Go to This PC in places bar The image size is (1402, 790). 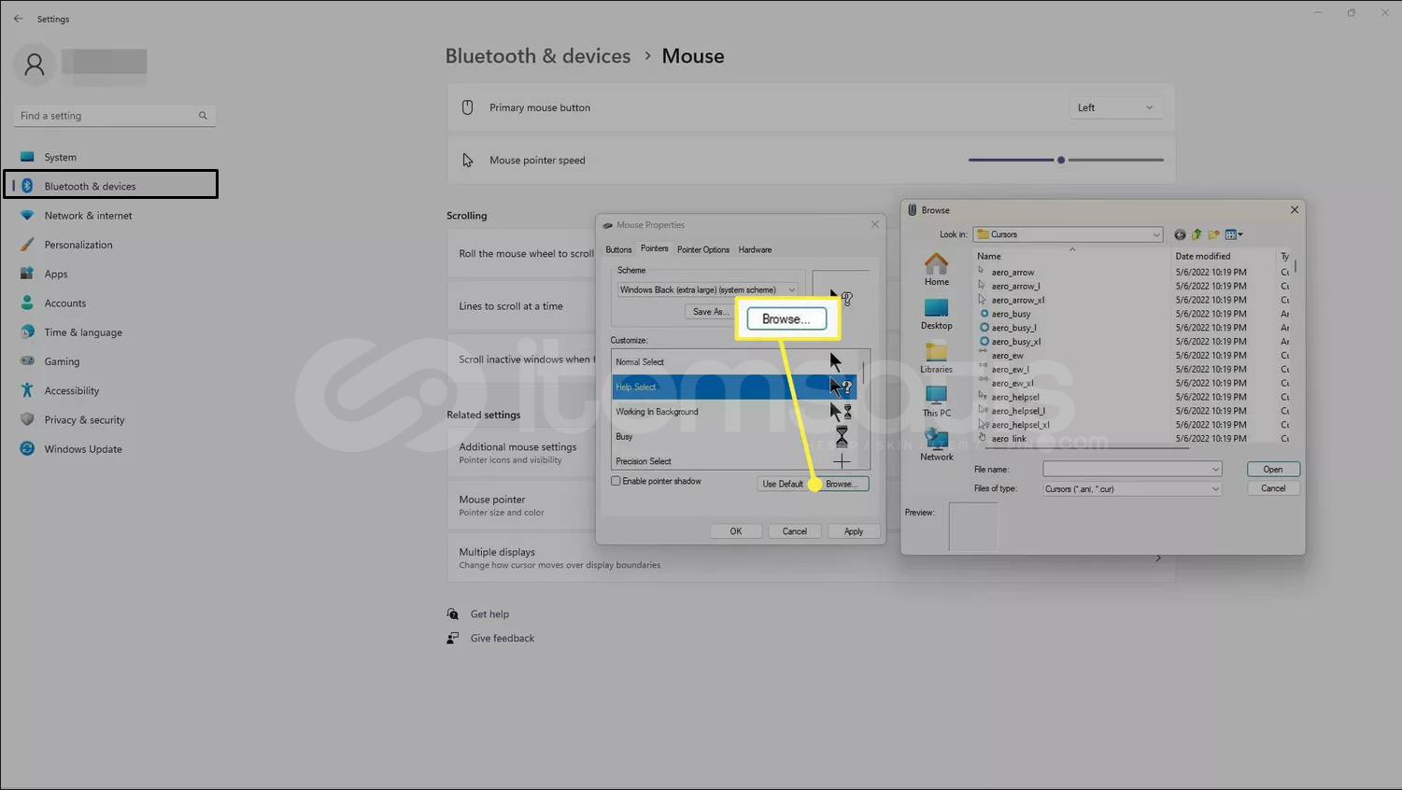point(936,400)
